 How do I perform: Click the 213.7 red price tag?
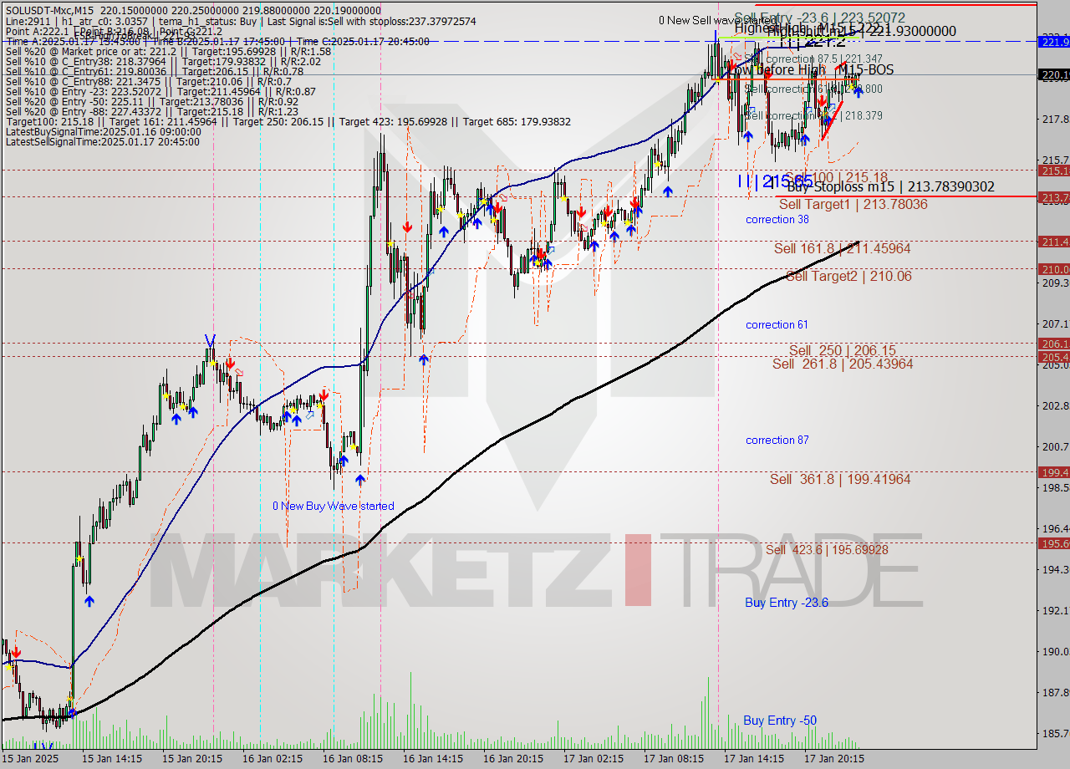tap(1053, 197)
